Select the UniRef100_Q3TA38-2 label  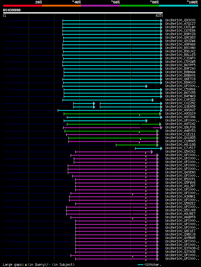[182, 248]
